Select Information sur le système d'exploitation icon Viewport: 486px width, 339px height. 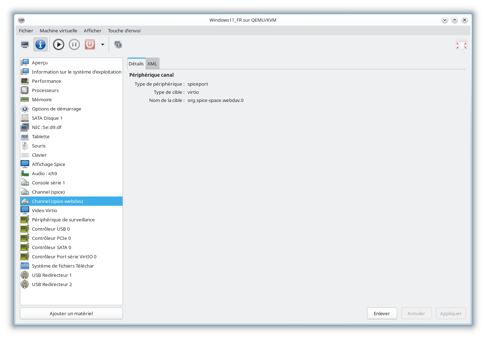[25, 72]
